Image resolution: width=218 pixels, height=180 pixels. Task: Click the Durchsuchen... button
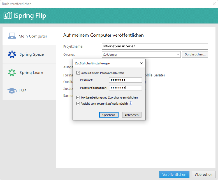(x=195, y=54)
